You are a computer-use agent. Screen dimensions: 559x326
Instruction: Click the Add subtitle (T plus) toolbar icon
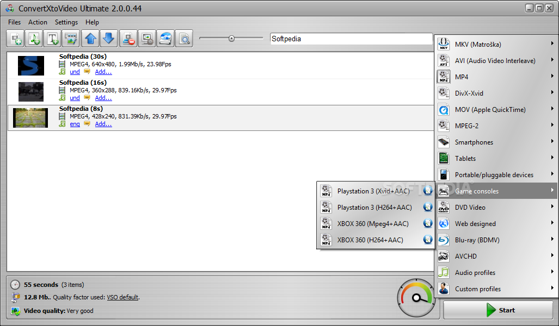53,39
